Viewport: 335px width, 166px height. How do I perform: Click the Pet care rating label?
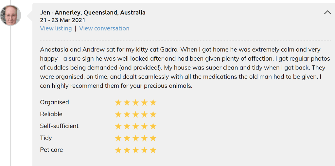[51, 150]
